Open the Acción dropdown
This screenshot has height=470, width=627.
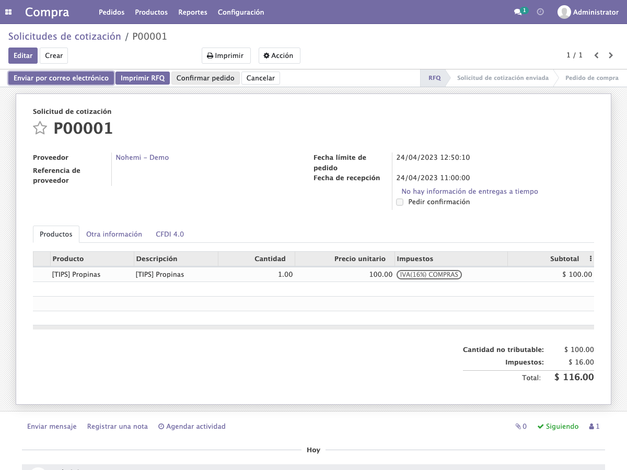pyautogui.click(x=279, y=56)
